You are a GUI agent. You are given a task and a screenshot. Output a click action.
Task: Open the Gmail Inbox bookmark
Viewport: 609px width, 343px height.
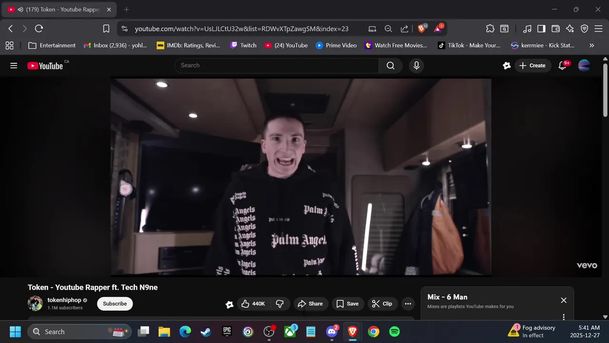coord(115,46)
